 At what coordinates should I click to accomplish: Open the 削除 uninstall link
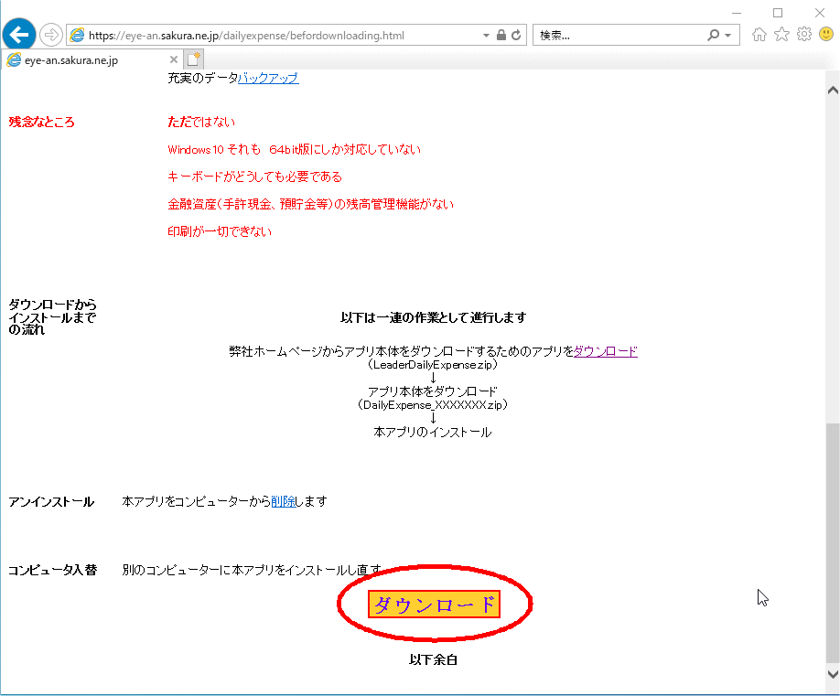(284, 502)
